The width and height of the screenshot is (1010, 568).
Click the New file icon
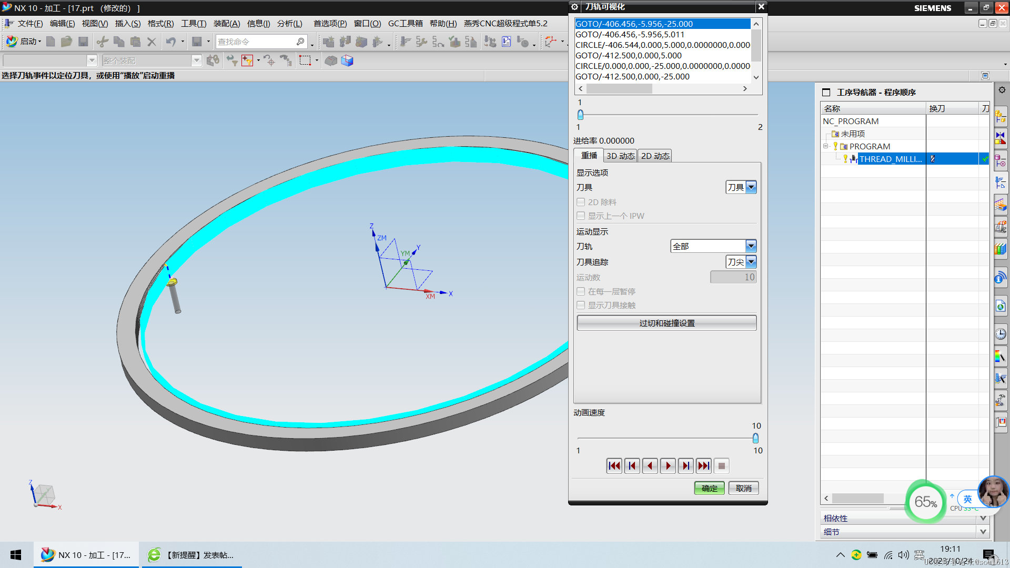(50, 42)
